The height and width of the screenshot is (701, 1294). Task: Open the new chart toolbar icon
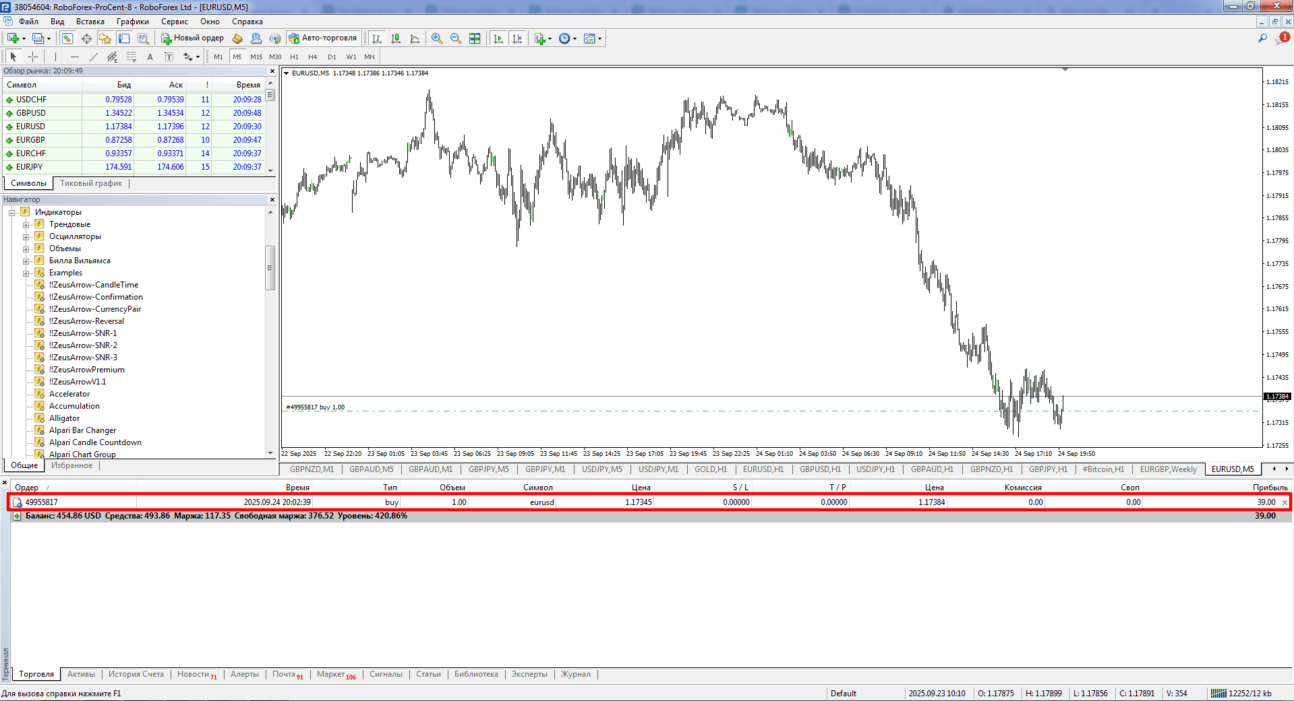[x=13, y=38]
